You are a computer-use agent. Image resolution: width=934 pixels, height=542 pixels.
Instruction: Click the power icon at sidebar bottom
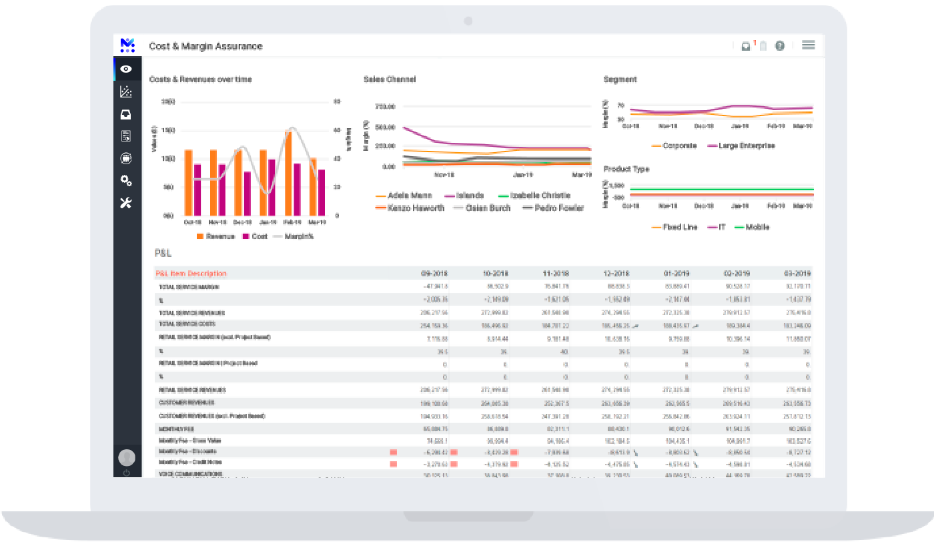[126, 471]
